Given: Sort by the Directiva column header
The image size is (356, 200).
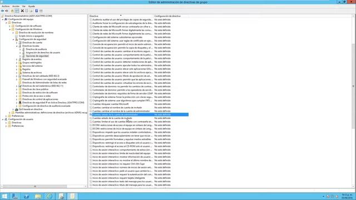Looking at the screenshot, I should click(x=121, y=16).
